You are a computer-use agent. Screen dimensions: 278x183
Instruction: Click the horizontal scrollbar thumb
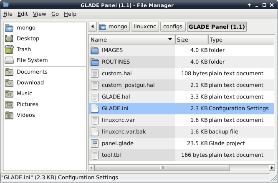[162, 168]
